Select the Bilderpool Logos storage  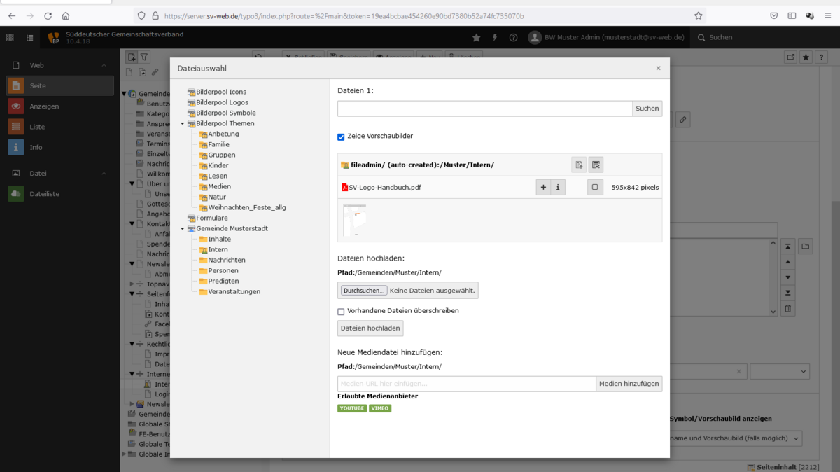222,103
